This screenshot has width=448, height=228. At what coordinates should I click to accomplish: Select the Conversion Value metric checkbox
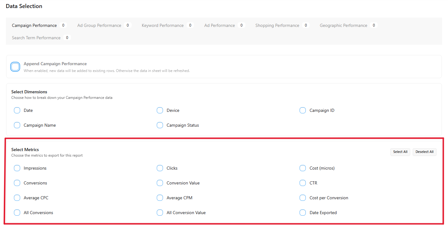[160, 183]
